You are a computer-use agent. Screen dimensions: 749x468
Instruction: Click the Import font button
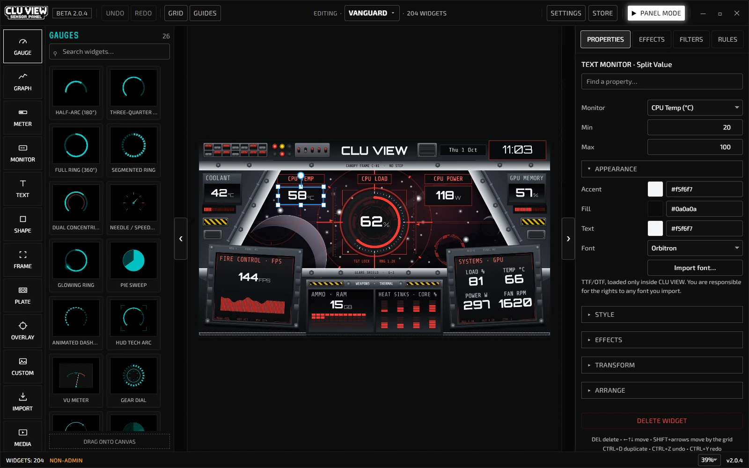tap(695, 268)
